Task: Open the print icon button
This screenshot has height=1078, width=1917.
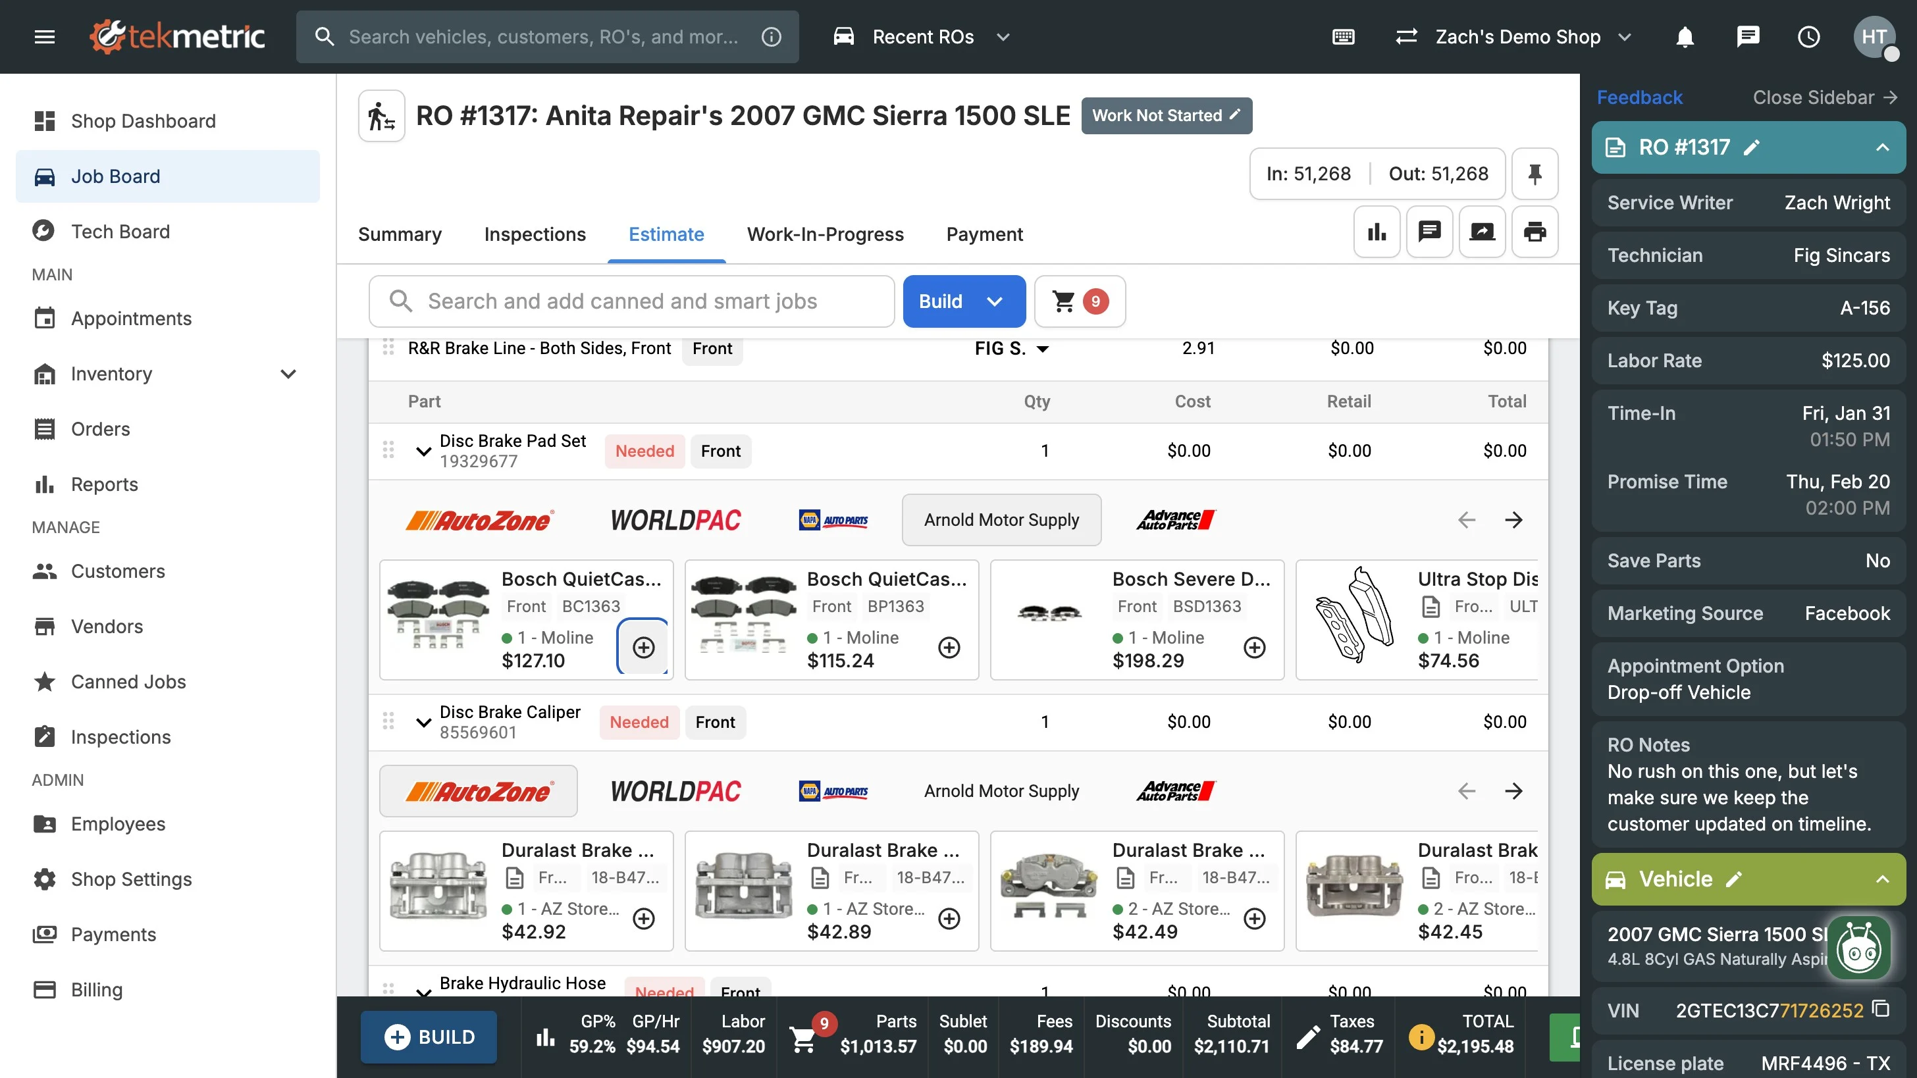Action: [x=1535, y=232]
